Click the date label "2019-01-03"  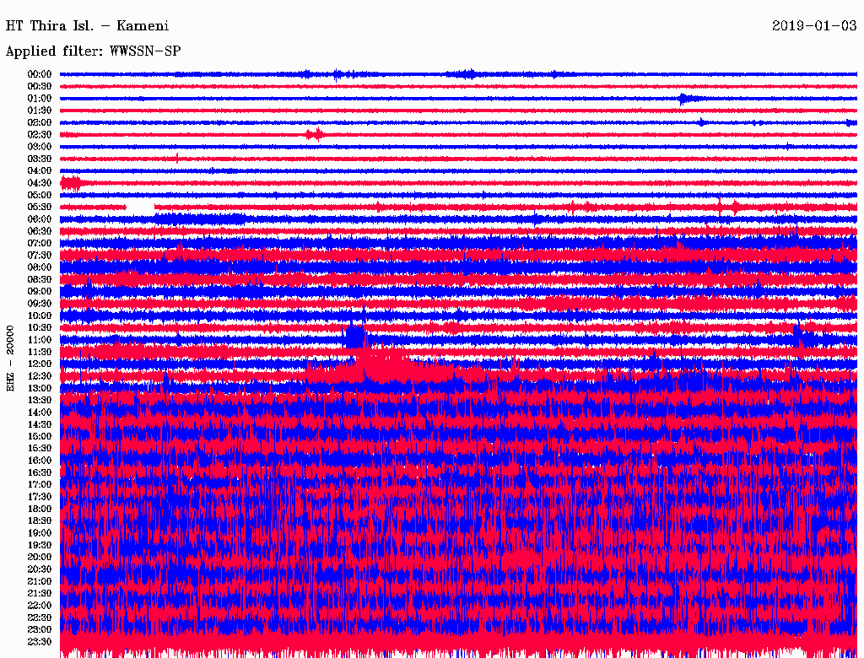coord(814,26)
